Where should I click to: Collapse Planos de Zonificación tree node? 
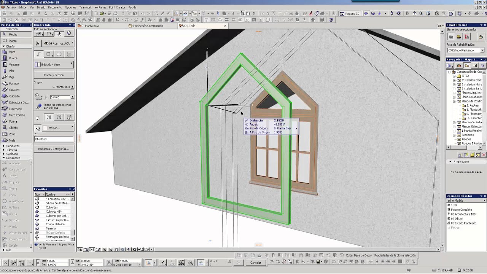(454, 101)
